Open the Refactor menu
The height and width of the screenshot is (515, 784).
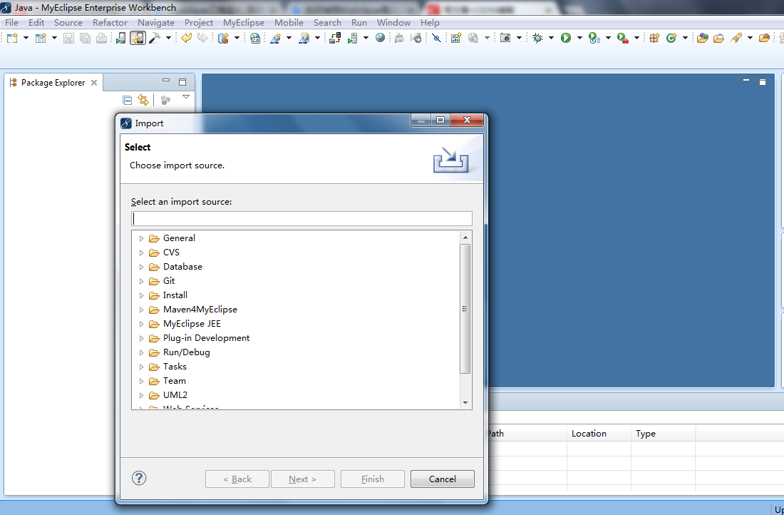click(110, 23)
